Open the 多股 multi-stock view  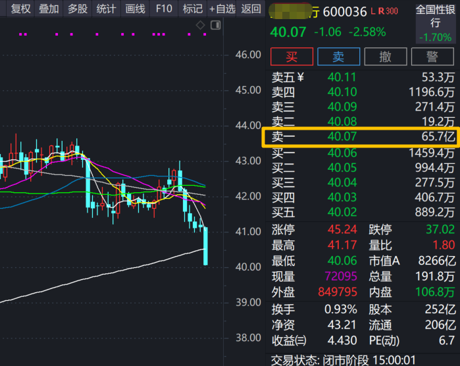coord(77,9)
